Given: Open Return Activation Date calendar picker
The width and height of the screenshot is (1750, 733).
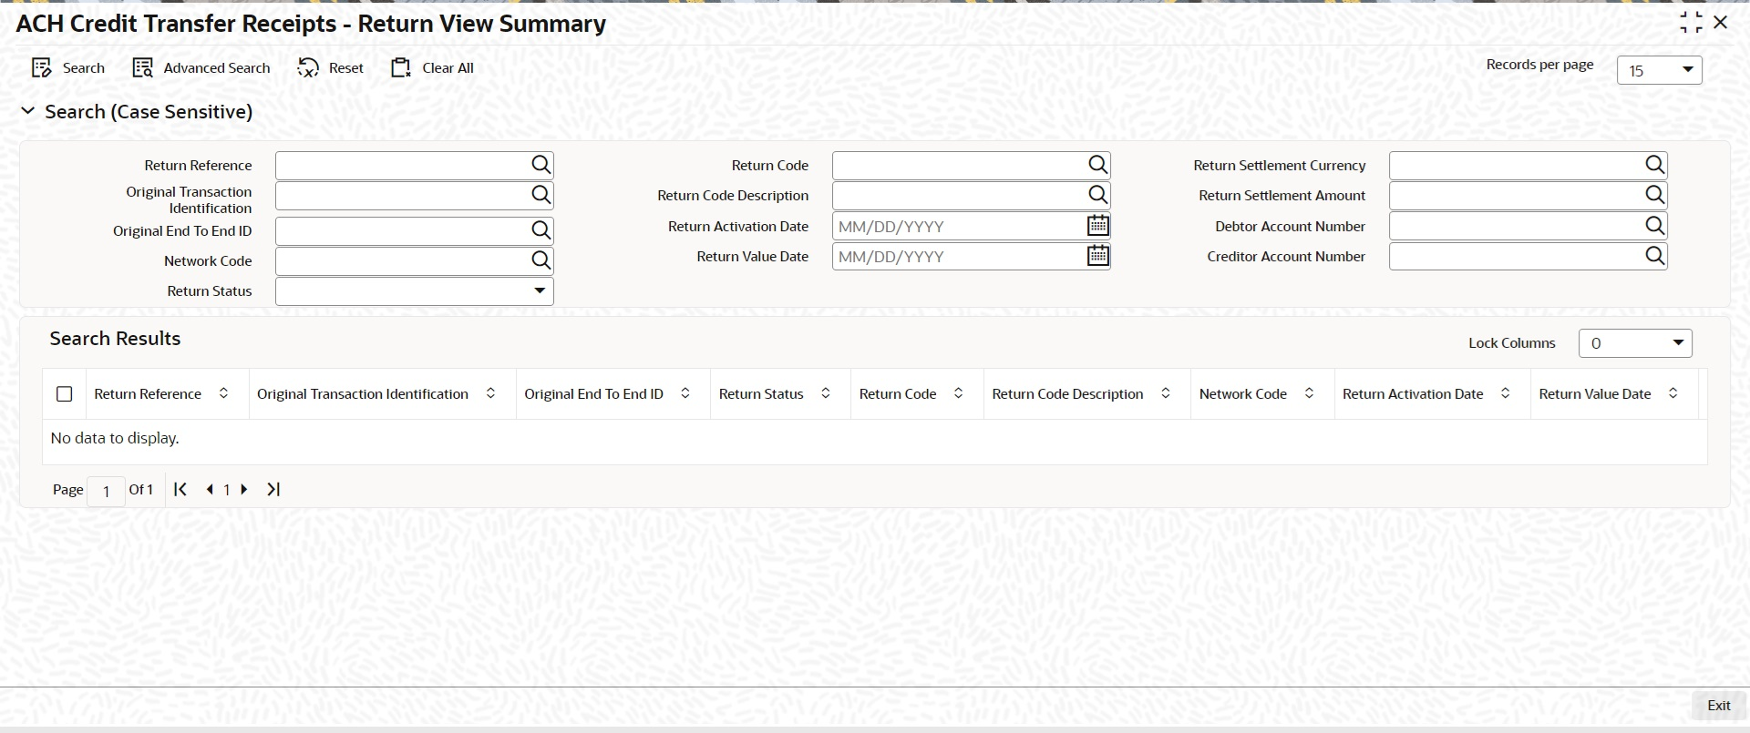Looking at the screenshot, I should coord(1098,225).
